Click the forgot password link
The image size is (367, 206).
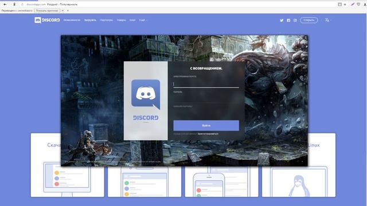[x=183, y=106]
